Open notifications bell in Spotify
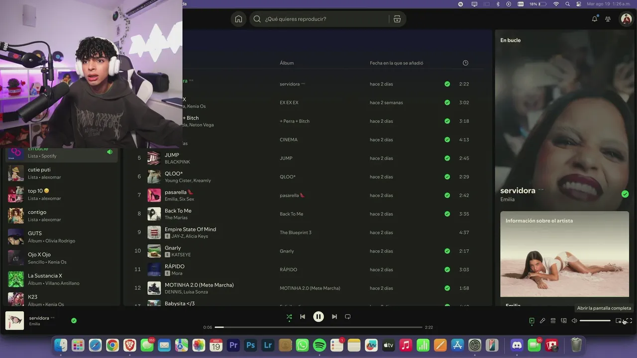The width and height of the screenshot is (637, 358). click(x=594, y=19)
